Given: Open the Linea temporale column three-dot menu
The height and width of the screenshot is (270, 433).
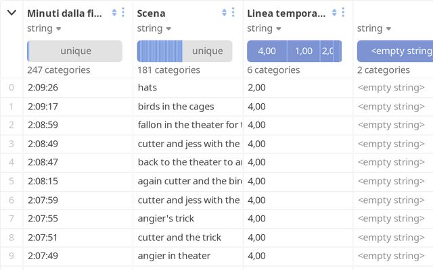Looking at the screenshot, I should [x=343, y=12].
